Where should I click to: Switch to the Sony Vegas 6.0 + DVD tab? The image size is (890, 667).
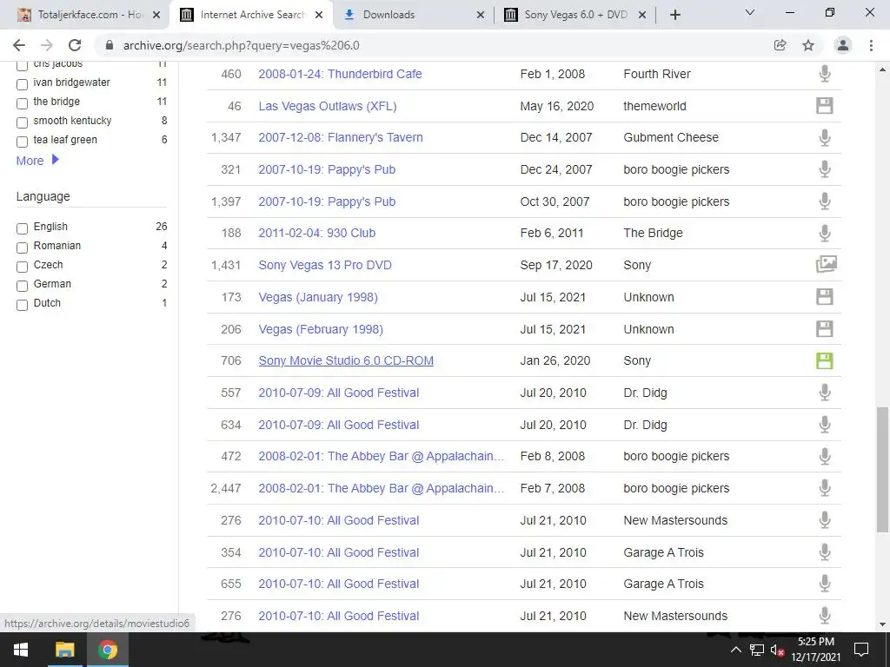(x=574, y=15)
